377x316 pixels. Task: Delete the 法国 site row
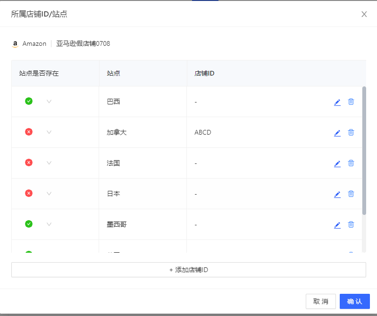click(351, 163)
